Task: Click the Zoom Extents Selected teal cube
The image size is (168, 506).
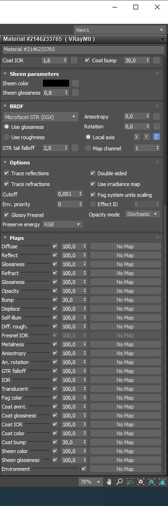Action: [x=151, y=482]
